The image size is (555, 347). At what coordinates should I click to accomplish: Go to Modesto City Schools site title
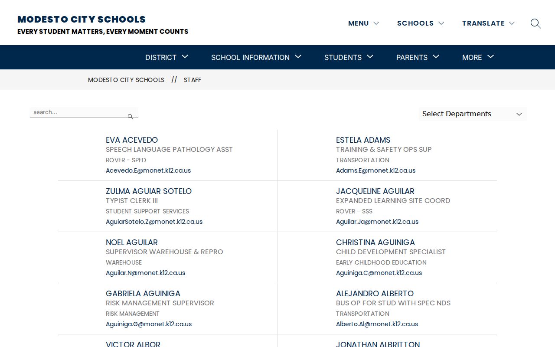click(x=82, y=19)
